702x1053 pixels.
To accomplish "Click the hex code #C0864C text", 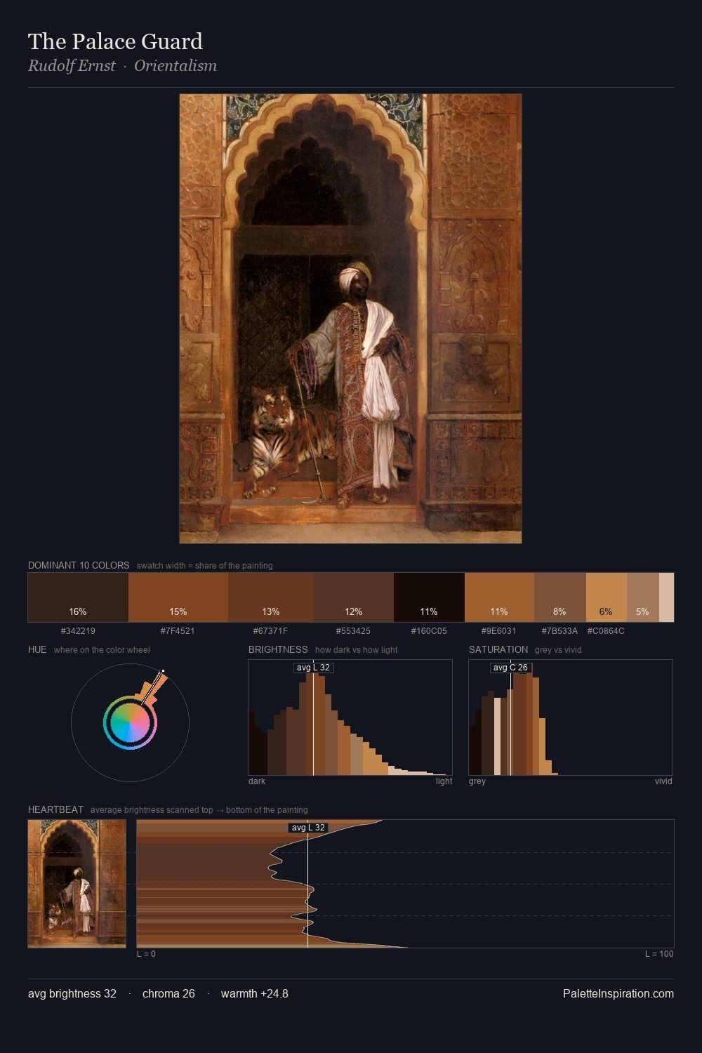I will point(606,630).
